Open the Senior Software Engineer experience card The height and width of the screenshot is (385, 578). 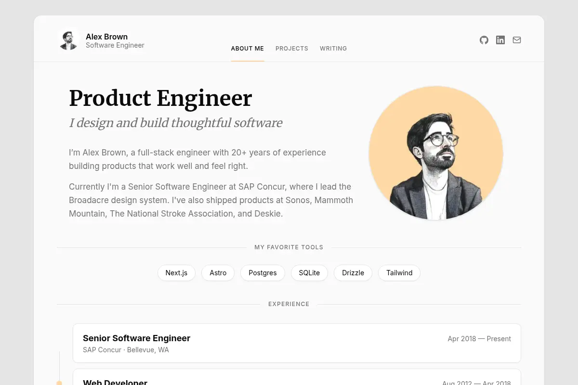coord(297,343)
